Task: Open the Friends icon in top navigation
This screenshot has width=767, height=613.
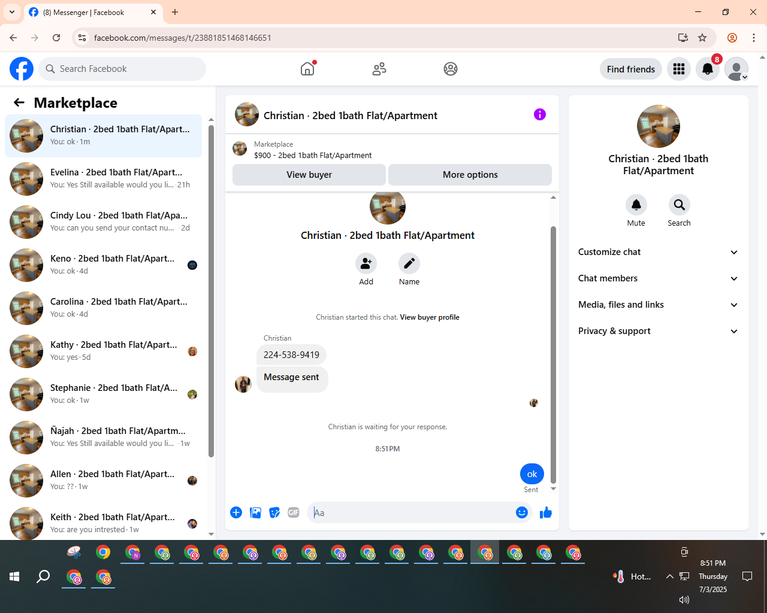Action: click(379, 69)
